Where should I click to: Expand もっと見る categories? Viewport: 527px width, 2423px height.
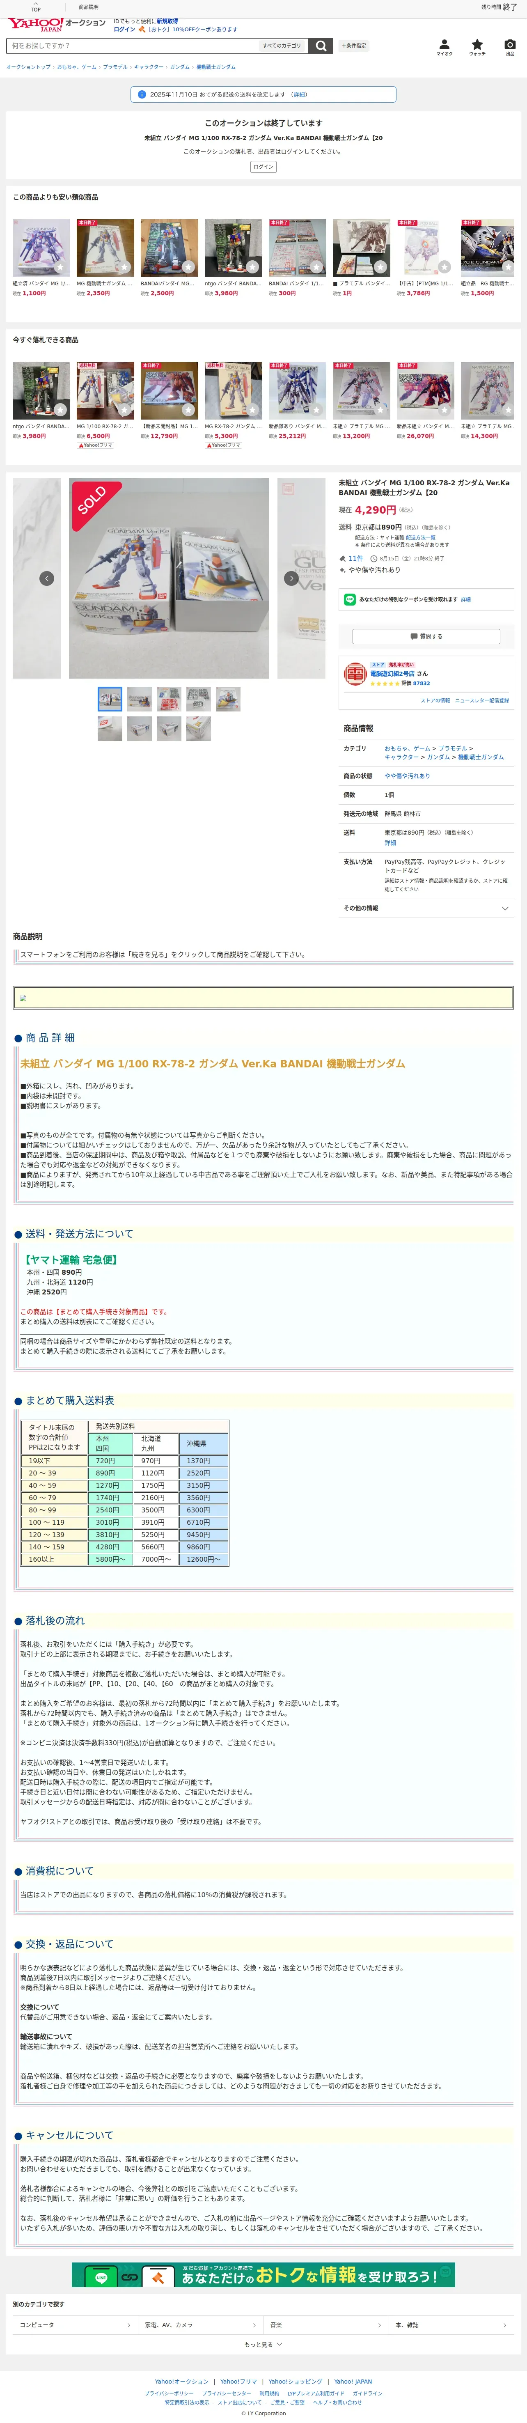click(263, 2344)
